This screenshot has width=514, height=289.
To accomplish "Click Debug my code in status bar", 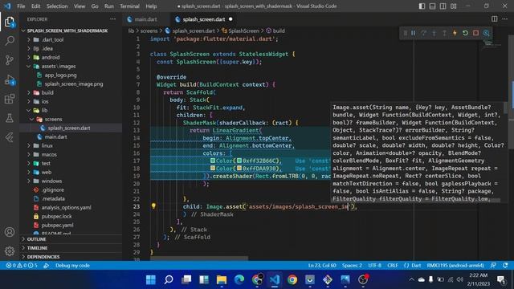I will 72,266.
